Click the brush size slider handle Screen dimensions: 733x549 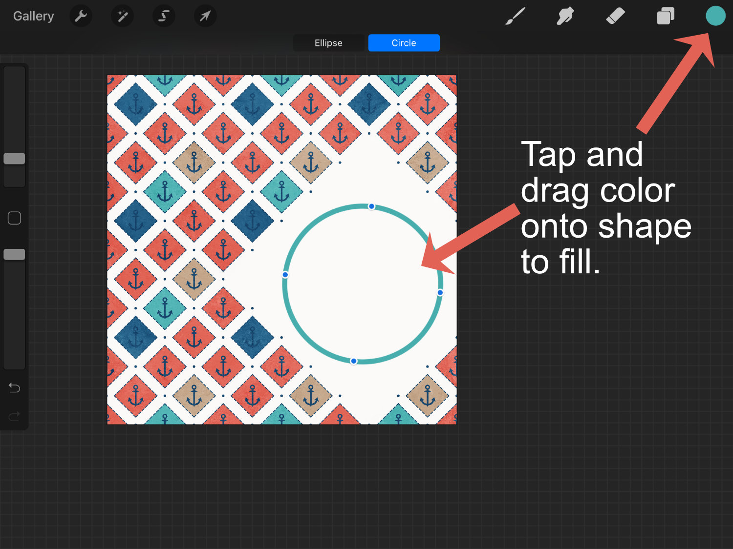click(14, 159)
